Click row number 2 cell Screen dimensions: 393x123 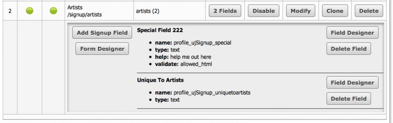pyautogui.click(x=10, y=11)
